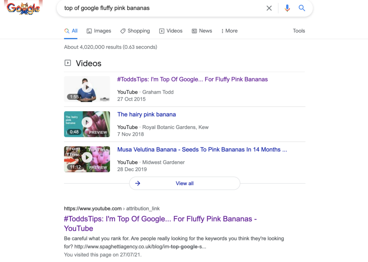Expand the search Tools options
Viewport: 368px width, 262px height.
[299, 31]
